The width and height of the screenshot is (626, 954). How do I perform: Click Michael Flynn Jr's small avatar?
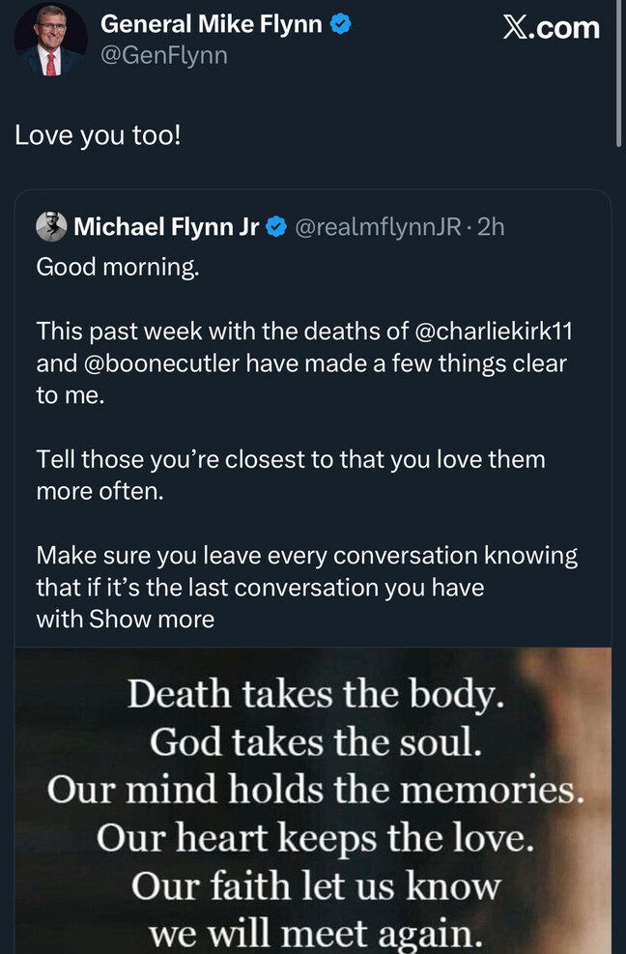[x=51, y=226]
